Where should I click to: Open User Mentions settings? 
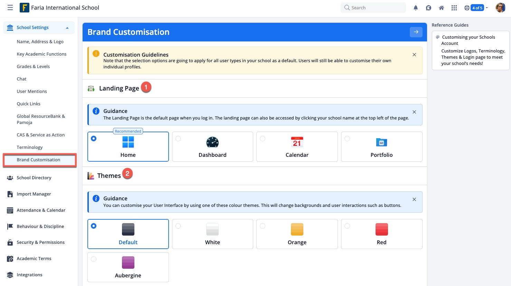point(32,91)
